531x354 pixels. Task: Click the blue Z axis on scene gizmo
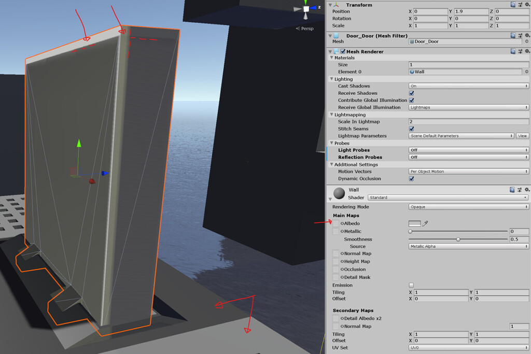tap(314, 8)
